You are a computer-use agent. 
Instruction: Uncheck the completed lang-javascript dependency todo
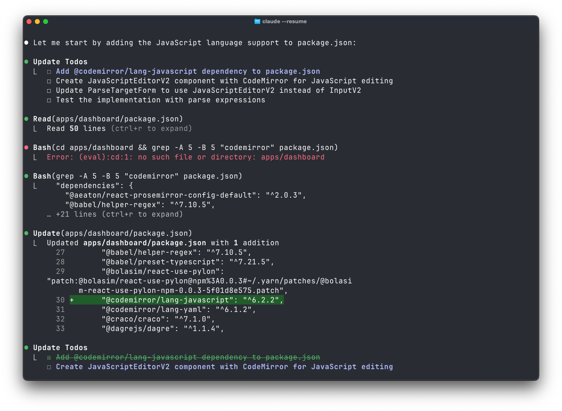tap(48, 357)
